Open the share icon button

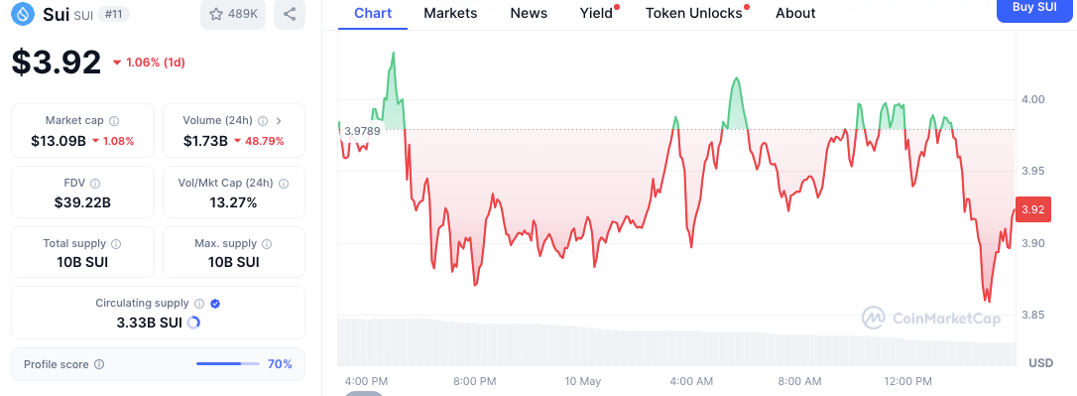pos(290,14)
